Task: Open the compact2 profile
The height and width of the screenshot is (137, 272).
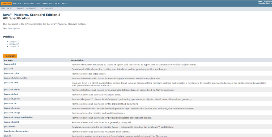Action: (x=14, y=44)
